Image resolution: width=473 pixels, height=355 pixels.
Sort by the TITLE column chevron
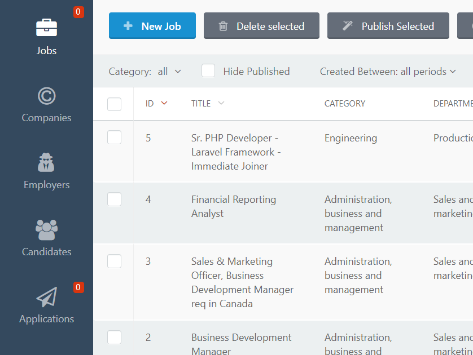tap(221, 103)
